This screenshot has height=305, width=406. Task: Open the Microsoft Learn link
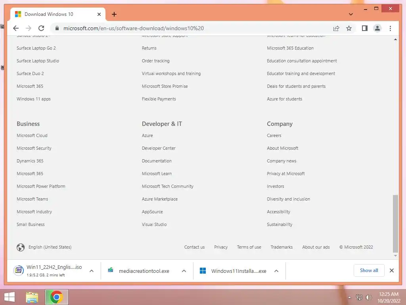pyautogui.click(x=157, y=174)
